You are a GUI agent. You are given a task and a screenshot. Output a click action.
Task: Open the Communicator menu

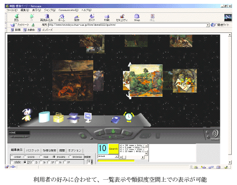[68, 10]
